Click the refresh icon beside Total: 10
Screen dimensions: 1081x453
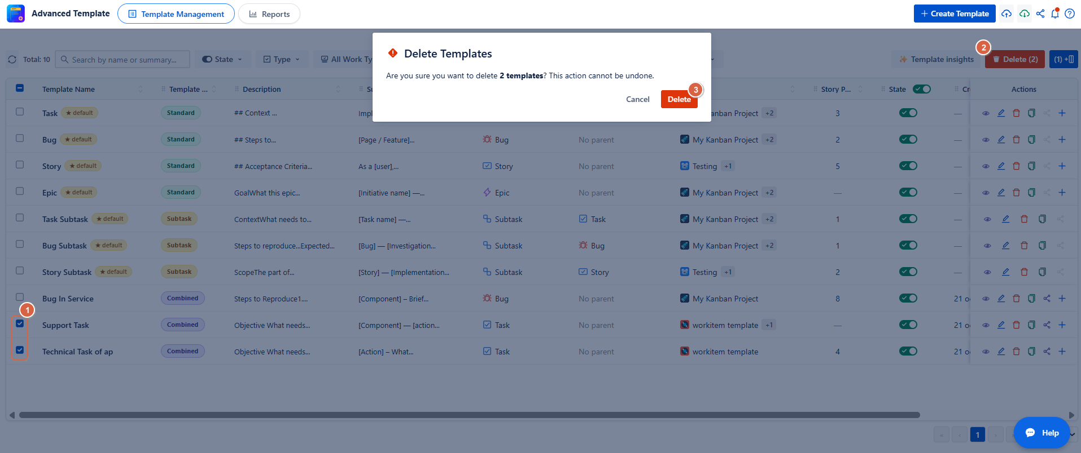[12, 59]
